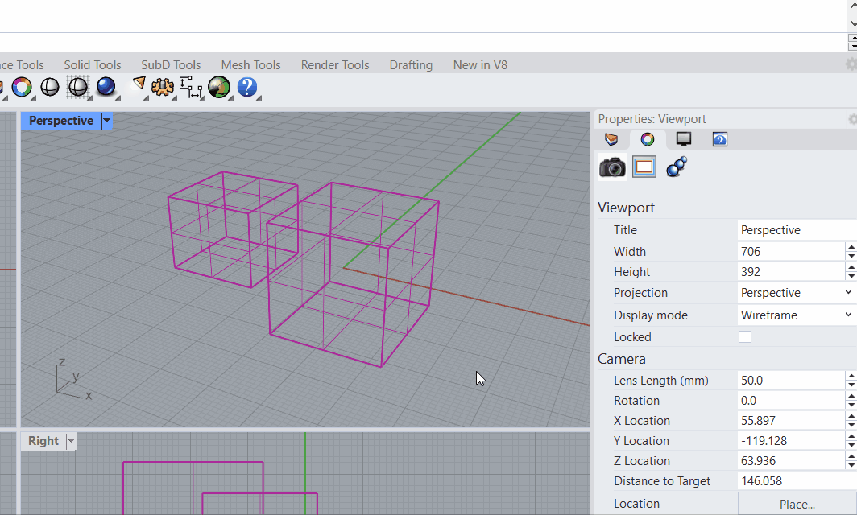The image size is (857, 515).
Task: Click the Place... location button
Action: 797,504
